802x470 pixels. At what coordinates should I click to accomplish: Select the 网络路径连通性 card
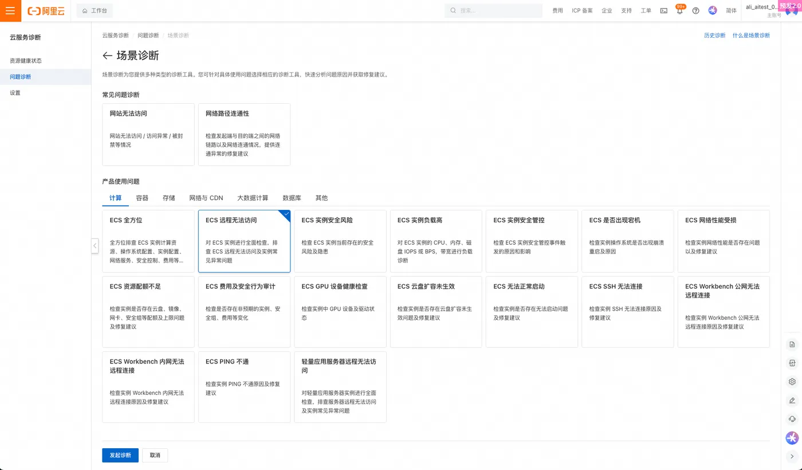point(244,135)
